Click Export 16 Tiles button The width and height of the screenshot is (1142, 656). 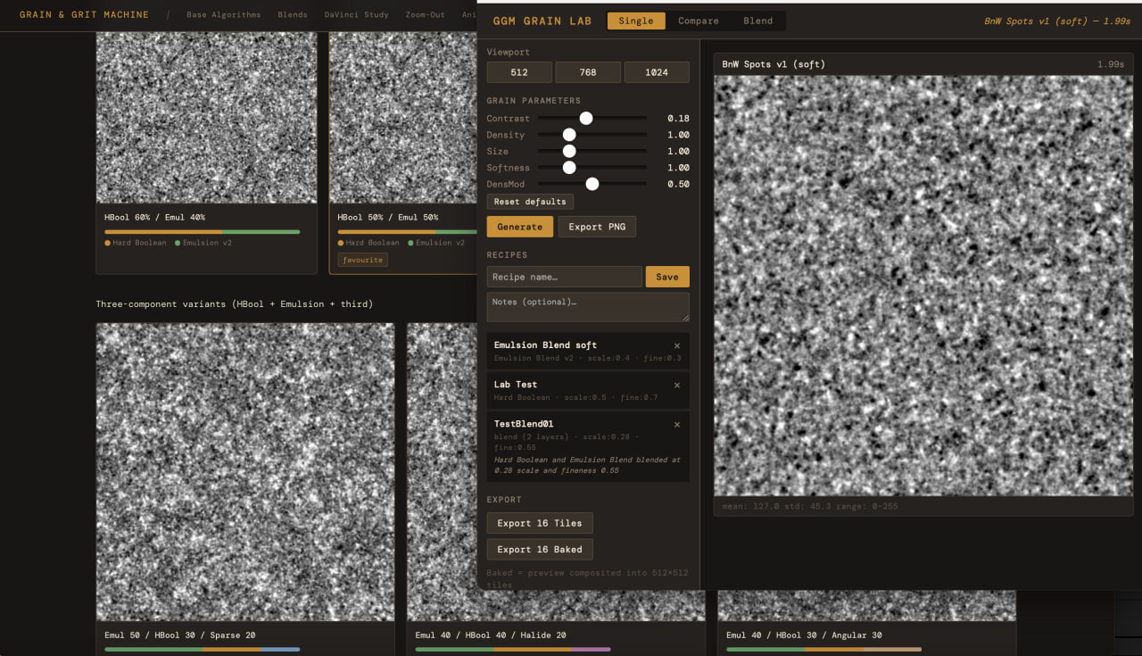540,523
